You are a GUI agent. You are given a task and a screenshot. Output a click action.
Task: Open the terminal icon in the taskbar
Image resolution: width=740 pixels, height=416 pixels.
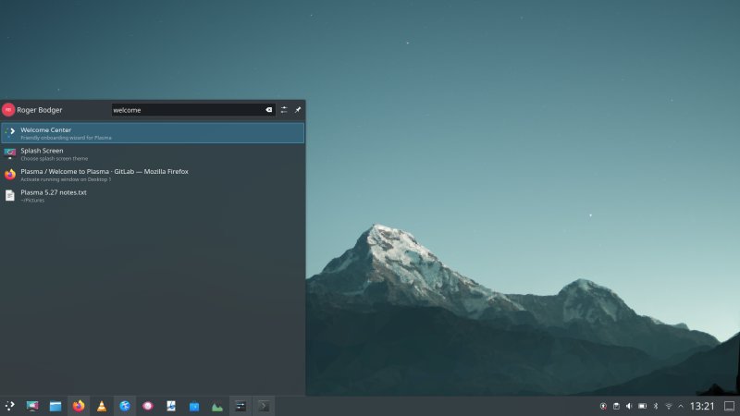[x=264, y=406]
